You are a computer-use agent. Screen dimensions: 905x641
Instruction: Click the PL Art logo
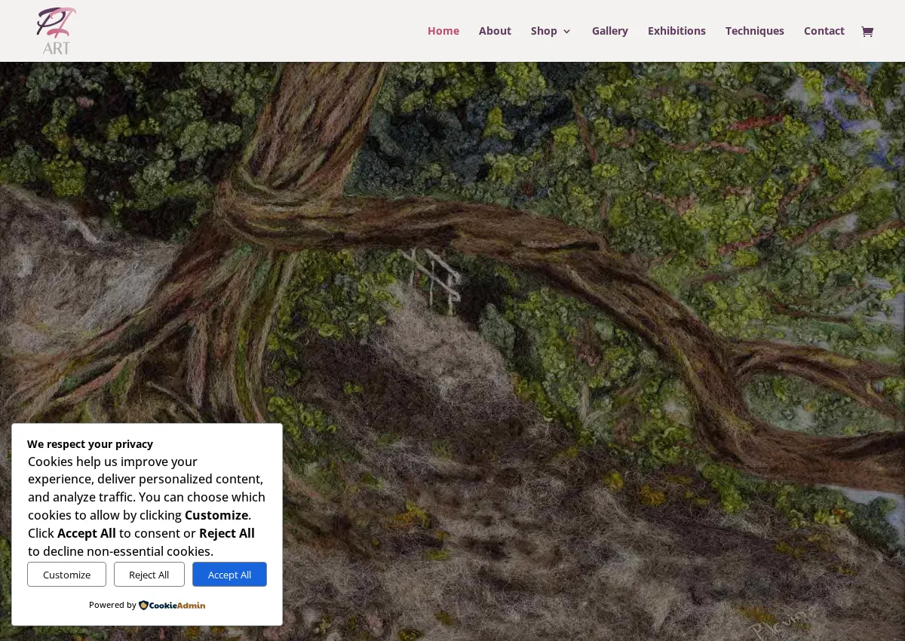tap(57, 31)
